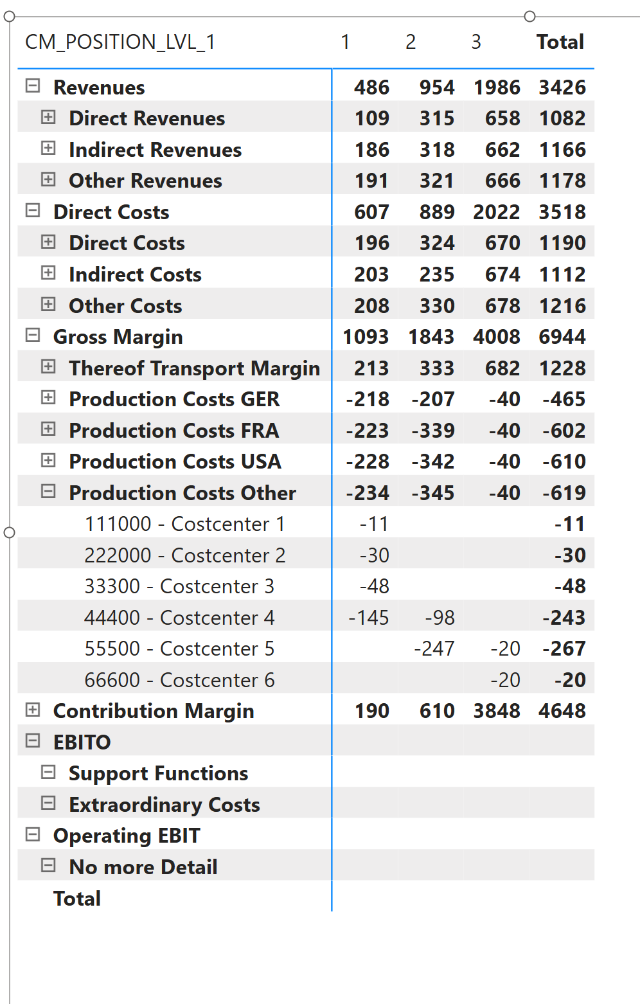Click Costcenter 5 total -267

(x=564, y=649)
